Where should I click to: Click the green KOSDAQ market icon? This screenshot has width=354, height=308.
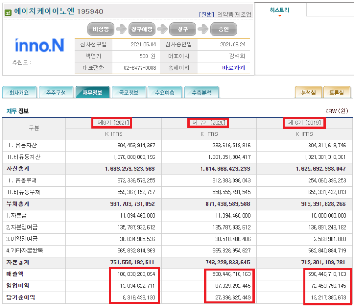[8, 12]
